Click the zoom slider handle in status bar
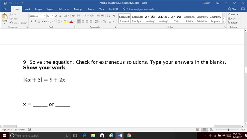Image resolution: width=247 pixels, height=139 pixels. (228, 130)
